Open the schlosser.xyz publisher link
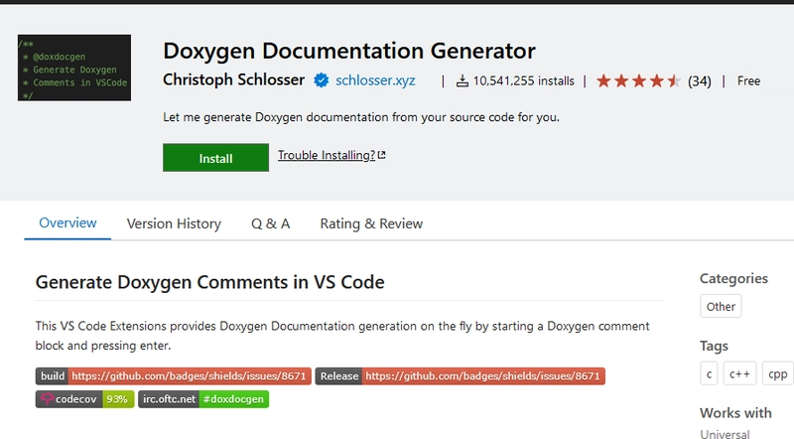 coord(377,80)
